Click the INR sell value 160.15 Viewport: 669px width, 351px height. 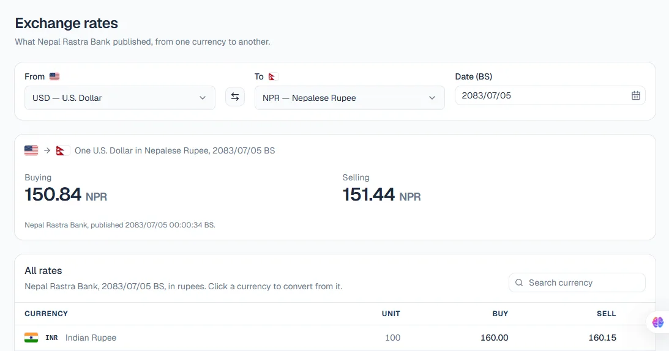(x=602, y=338)
